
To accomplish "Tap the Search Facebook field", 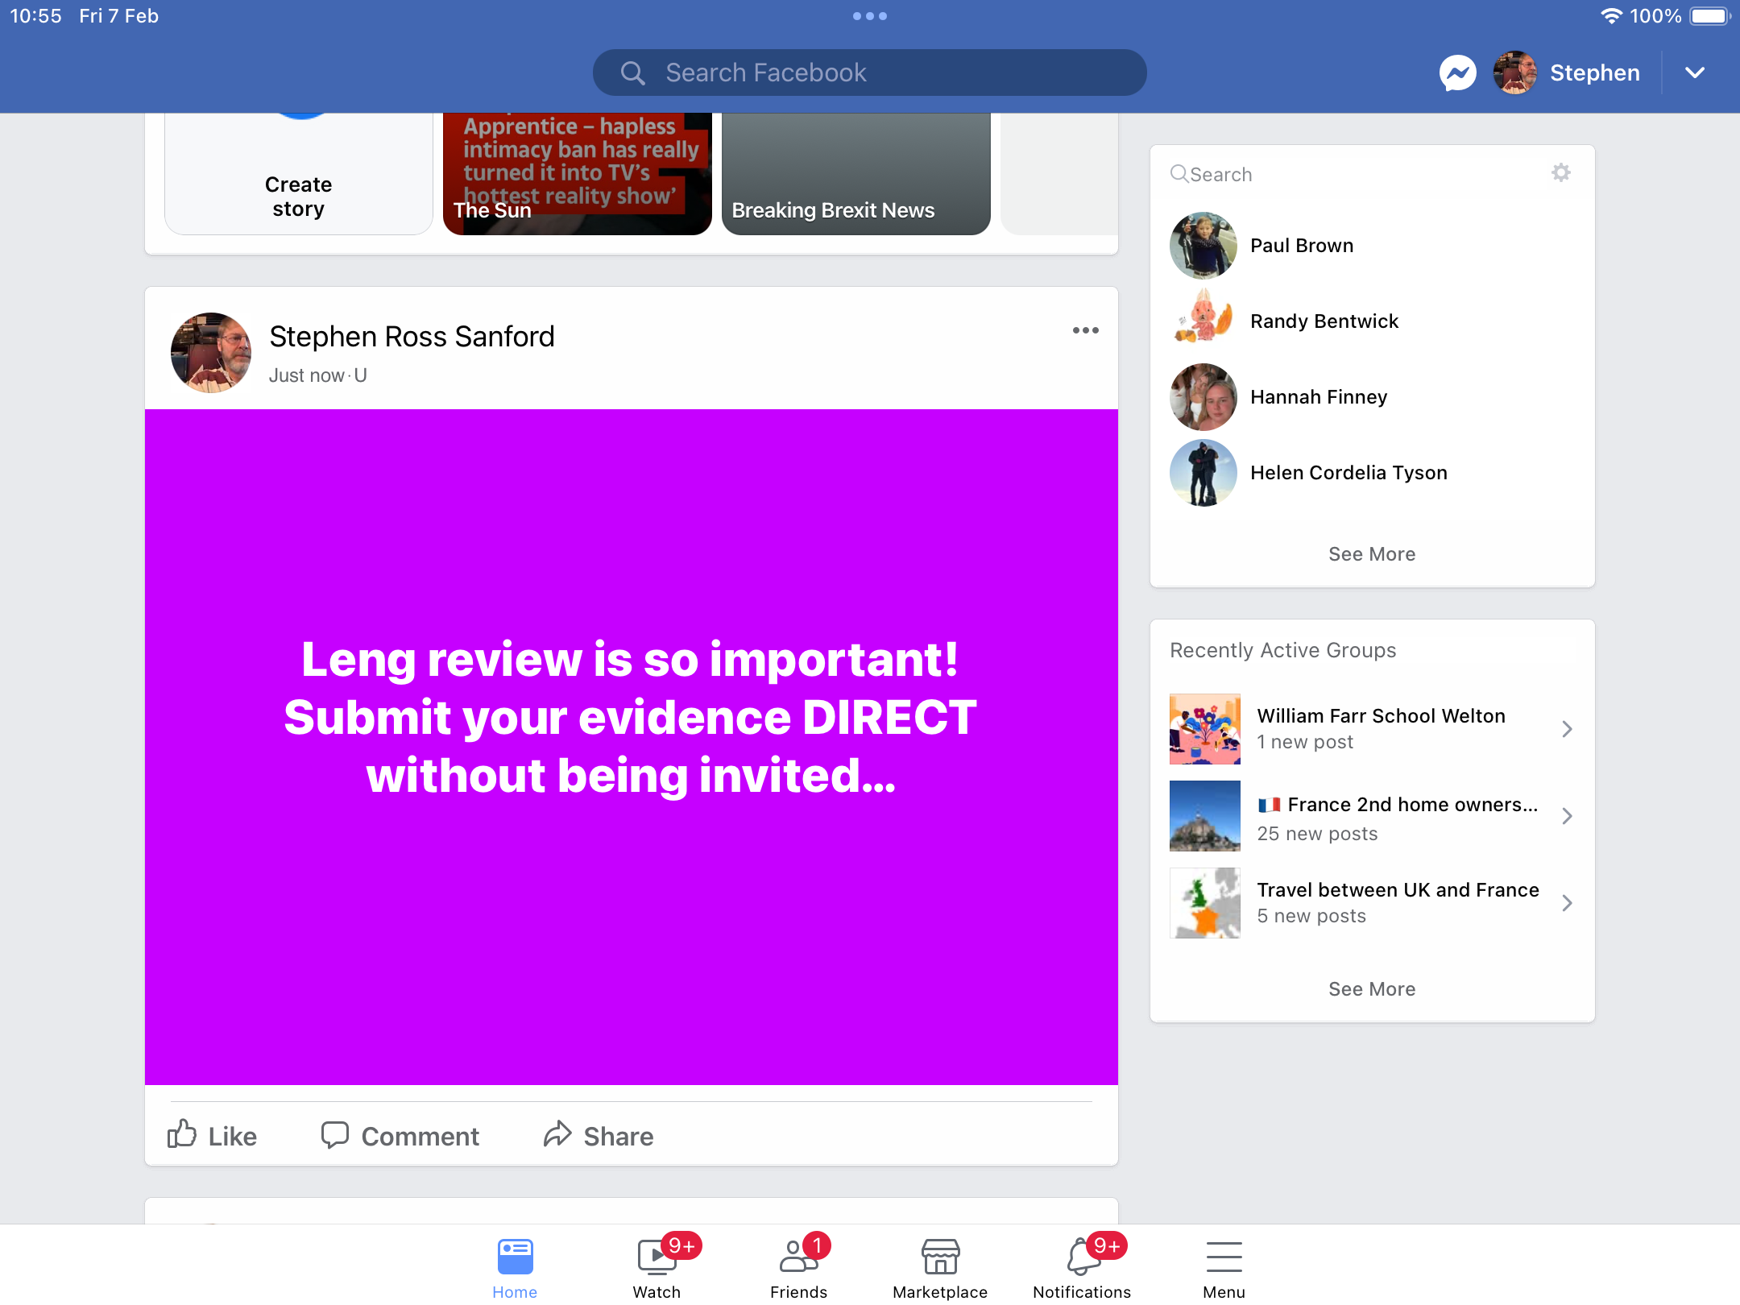I will tap(869, 73).
